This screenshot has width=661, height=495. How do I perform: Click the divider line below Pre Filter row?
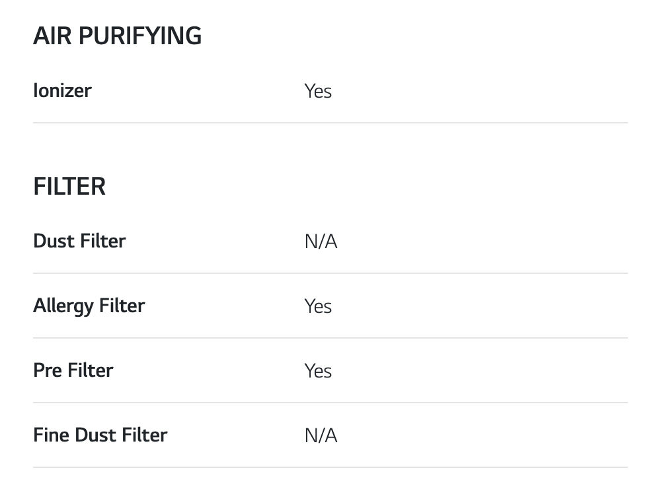point(330,403)
